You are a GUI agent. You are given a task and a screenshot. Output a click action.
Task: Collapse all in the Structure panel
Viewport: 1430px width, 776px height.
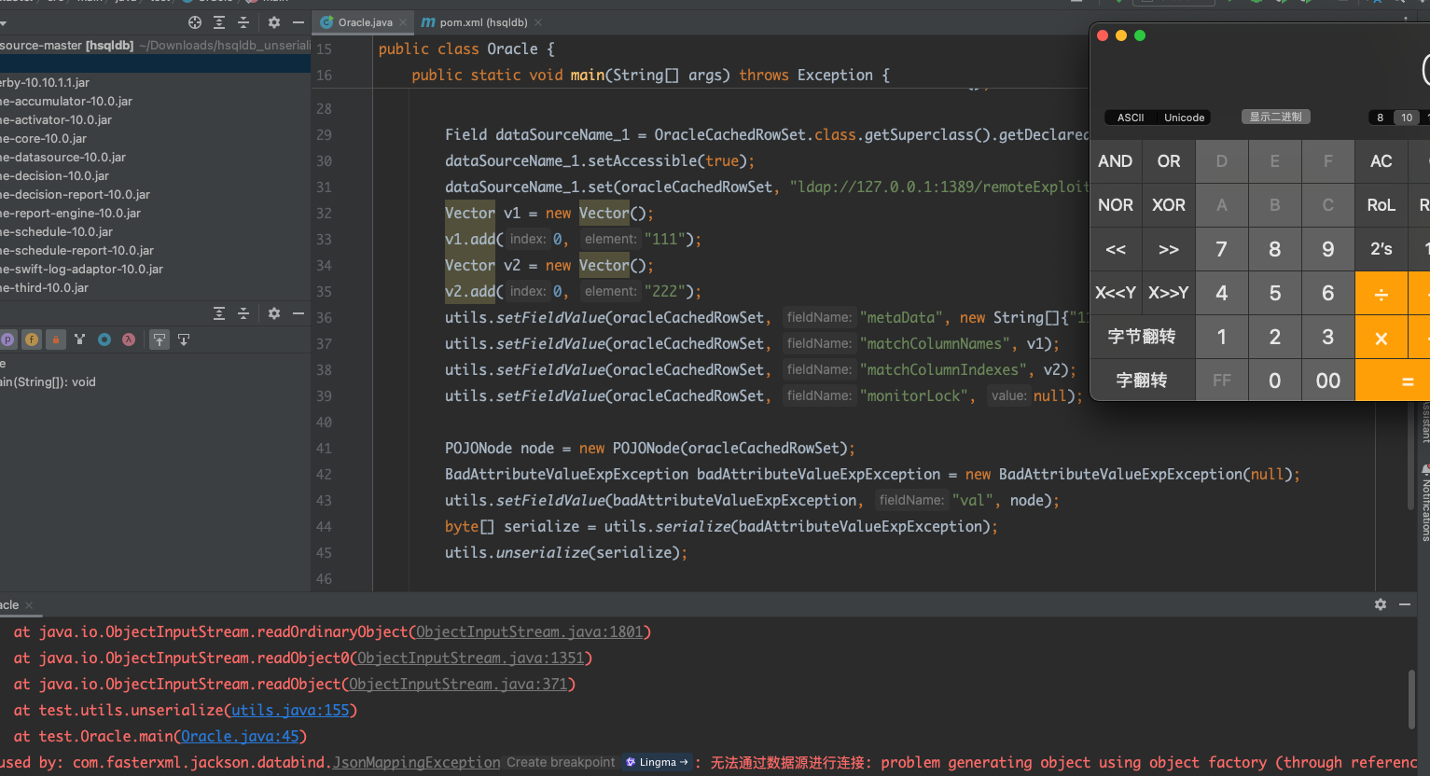click(243, 313)
